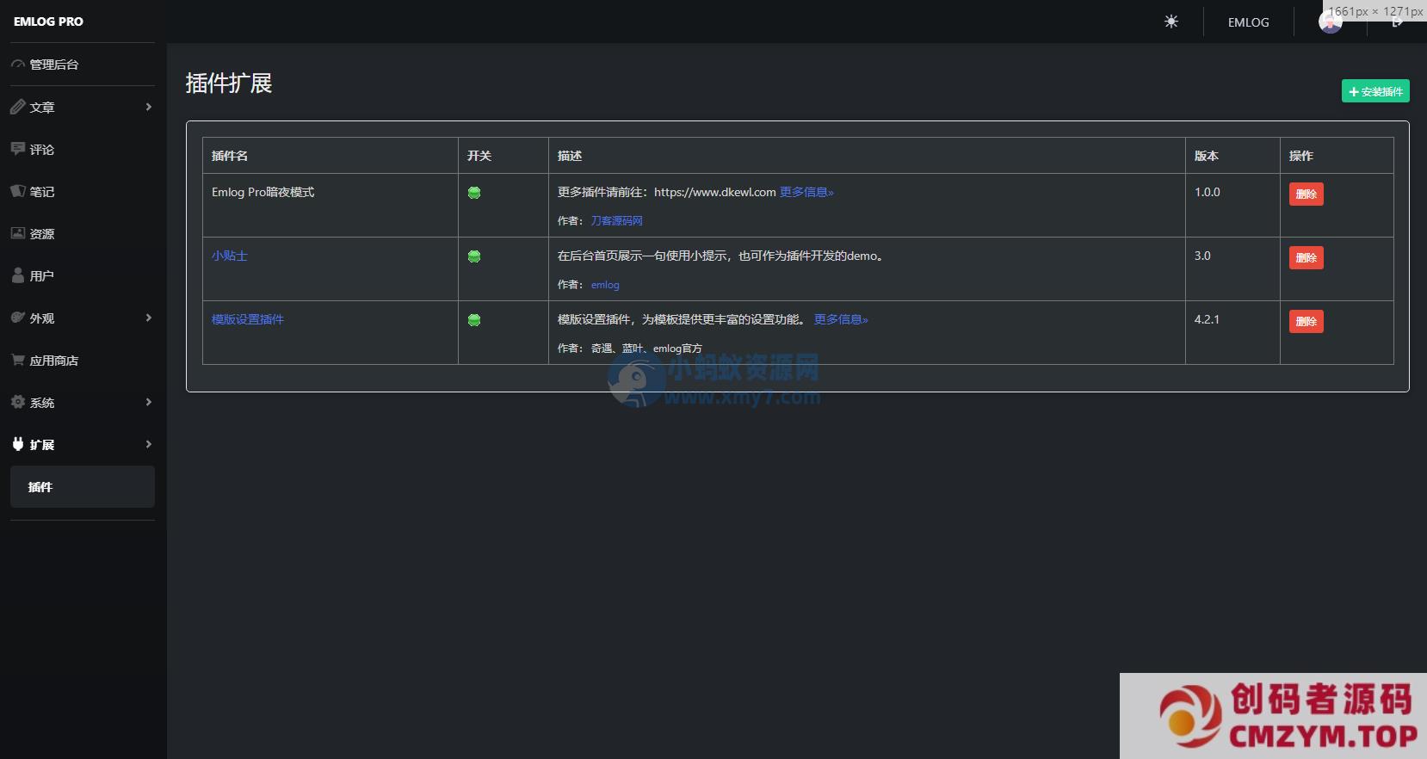
Task: Go to 资源 resources section
Action: click(41, 234)
